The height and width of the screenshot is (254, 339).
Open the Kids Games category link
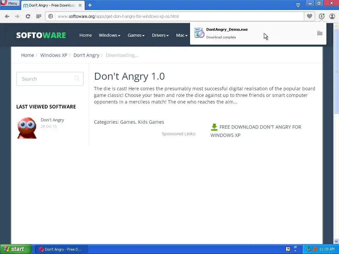pyautogui.click(x=151, y=122)
